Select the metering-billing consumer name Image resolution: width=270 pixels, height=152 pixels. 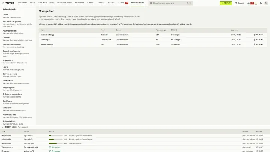[47, 44]
